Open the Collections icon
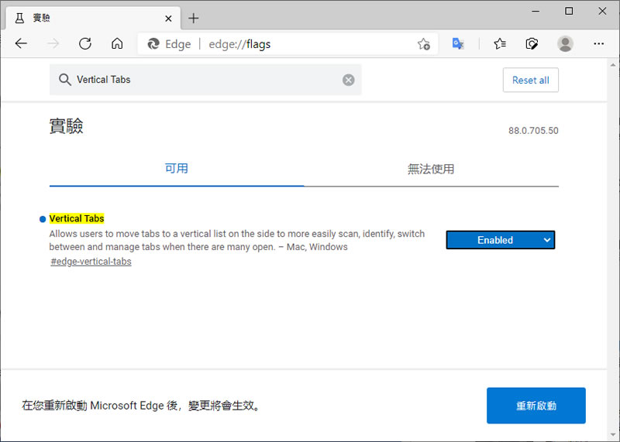 532,43
